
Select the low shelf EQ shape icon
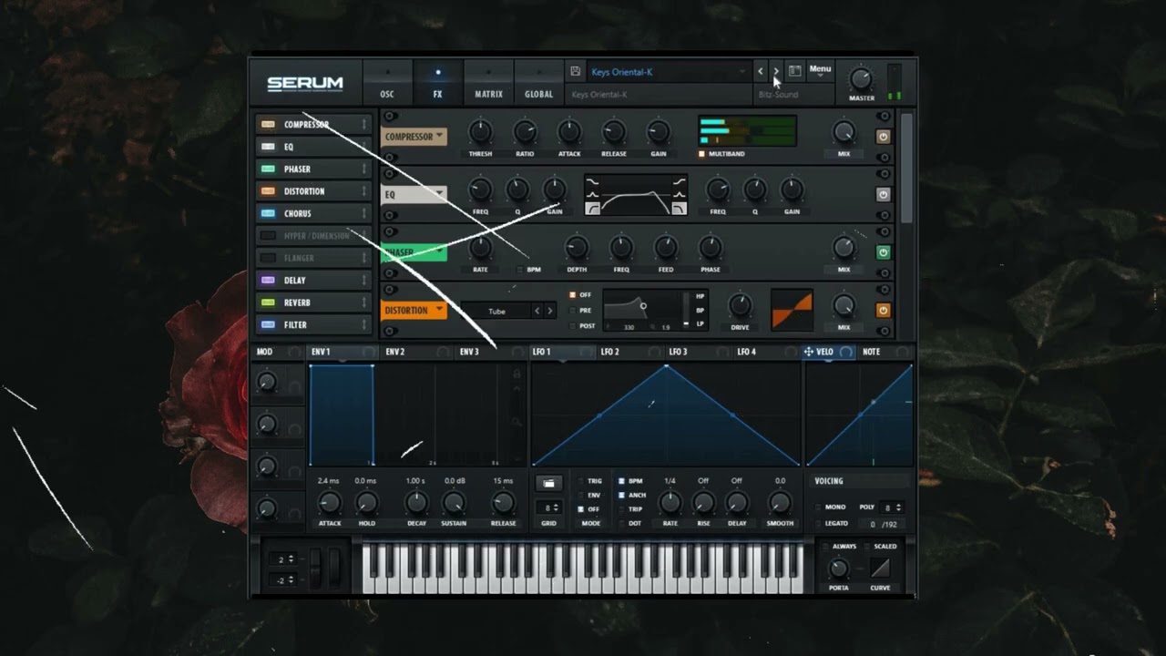point(592,181)
